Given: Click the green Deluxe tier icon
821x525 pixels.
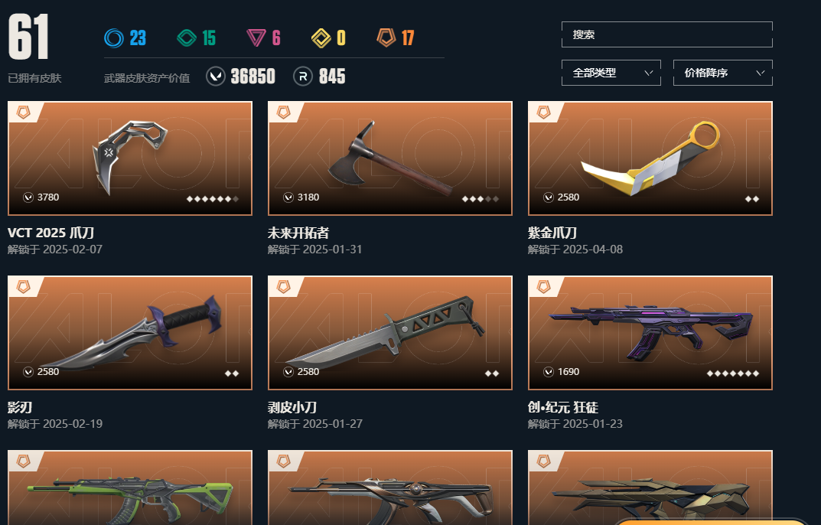Looking at the screenshot, I should click(x=187, y=37).
